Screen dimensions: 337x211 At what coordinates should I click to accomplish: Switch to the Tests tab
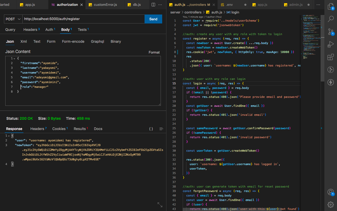83,30
